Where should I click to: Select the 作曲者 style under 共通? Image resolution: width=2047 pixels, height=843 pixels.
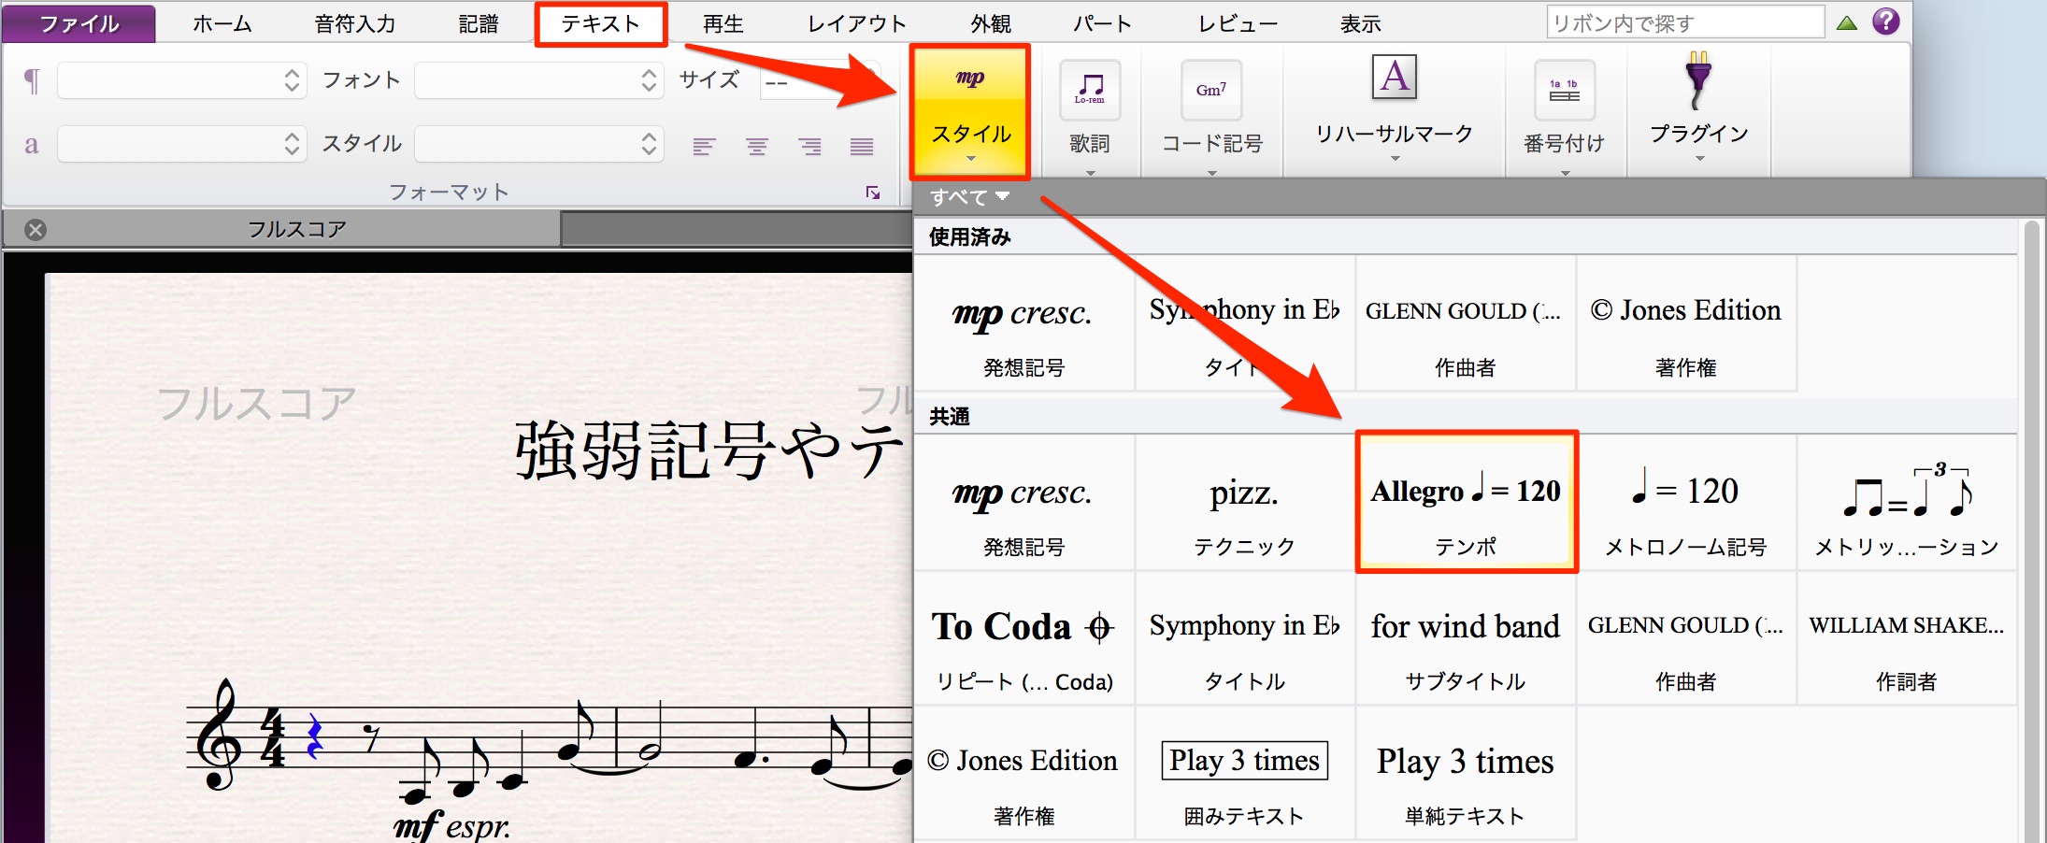[x=1685, y=638]
